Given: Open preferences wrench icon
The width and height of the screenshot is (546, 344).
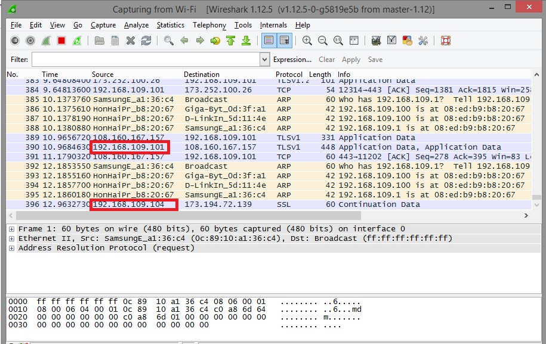Looking at the screenshot, I should click(422, 41).
